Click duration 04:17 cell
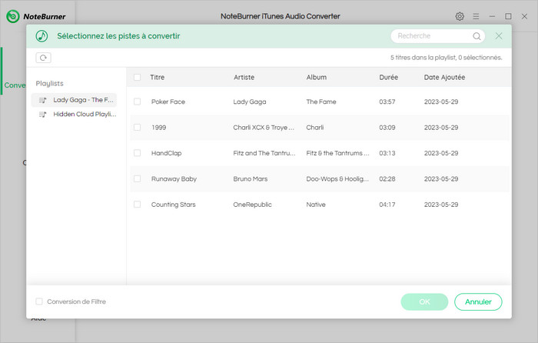 point(387,205)
